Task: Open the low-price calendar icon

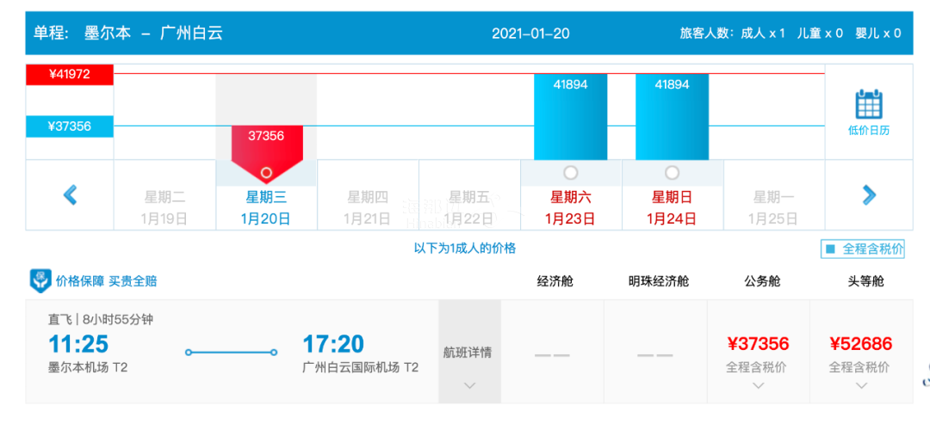Action: (868, 105)
